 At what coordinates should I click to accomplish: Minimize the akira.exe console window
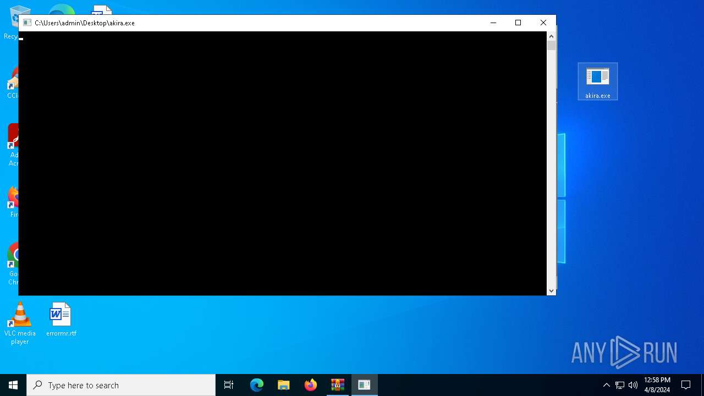pyautogui.click(x=493, y=23)
